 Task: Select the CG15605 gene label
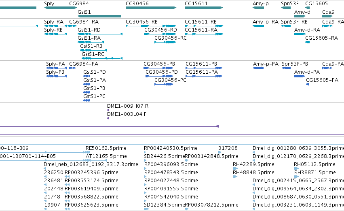[317, 4]
